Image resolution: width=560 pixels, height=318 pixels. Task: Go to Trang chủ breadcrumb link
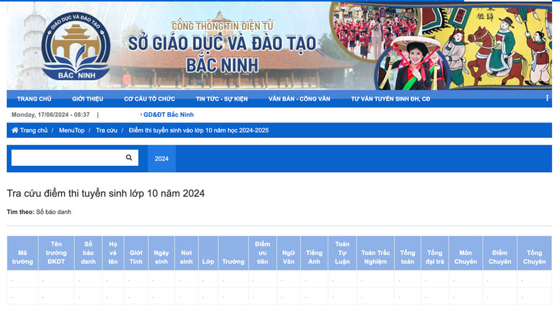pyautogui.click(x=34, y=130)
